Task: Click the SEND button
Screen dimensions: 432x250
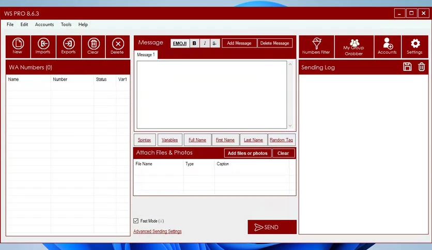Action: point(272,227)
